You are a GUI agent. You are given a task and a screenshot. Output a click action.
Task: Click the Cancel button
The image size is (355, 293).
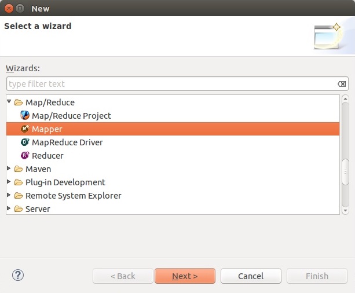click(251, 276)
